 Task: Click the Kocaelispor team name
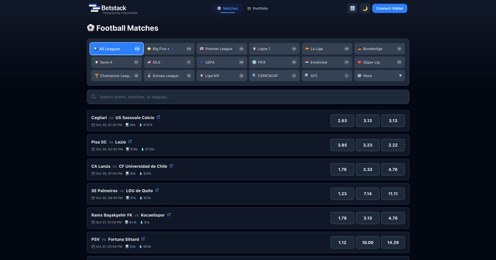[153, 215]
